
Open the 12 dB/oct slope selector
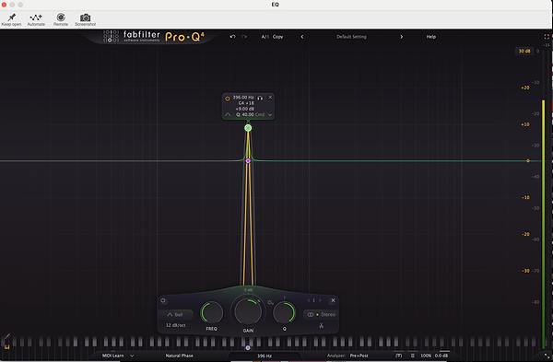click(176, 325)
